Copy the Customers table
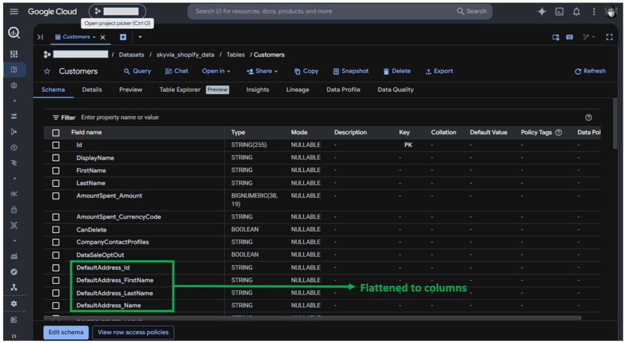This screenshot has width=624, height=343. tap(307, 71)
